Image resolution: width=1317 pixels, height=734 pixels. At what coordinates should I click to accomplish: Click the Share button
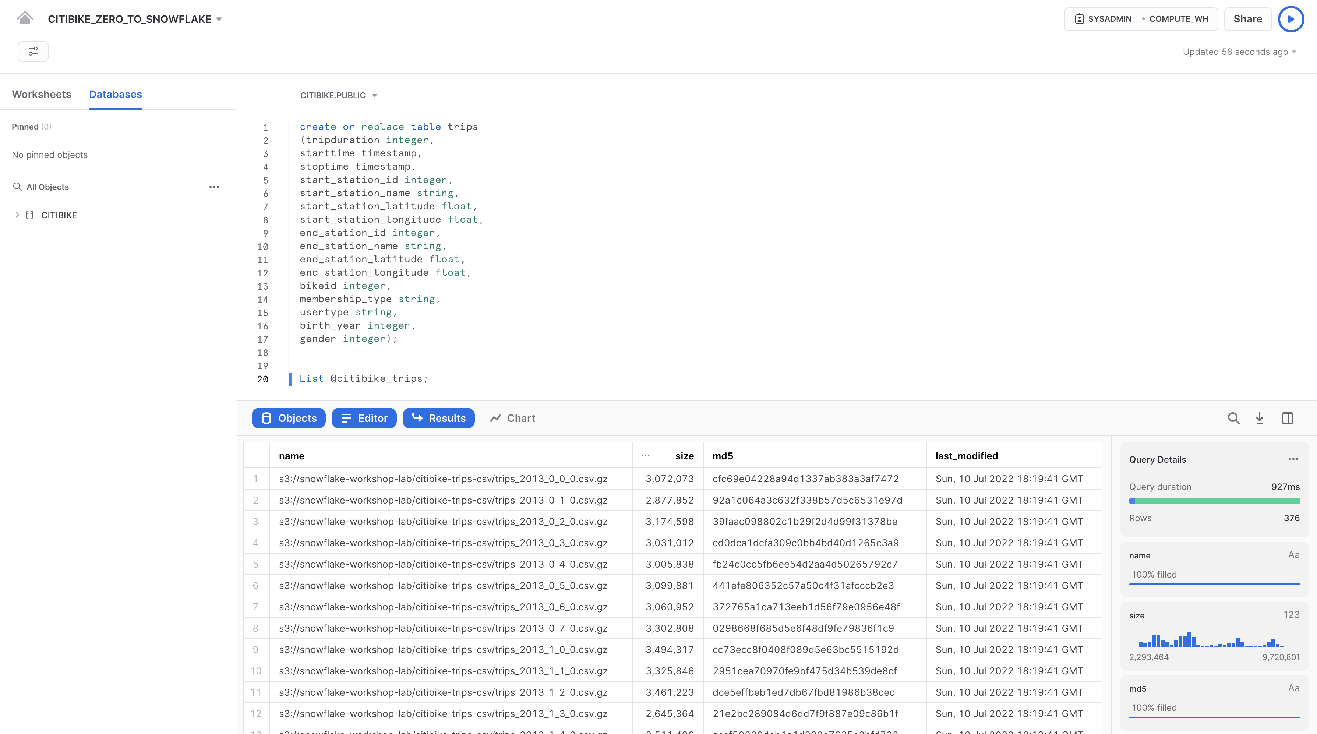[1247, 19]
